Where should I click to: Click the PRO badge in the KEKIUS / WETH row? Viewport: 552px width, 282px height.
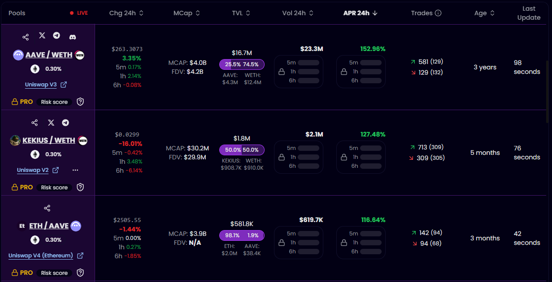22,187
